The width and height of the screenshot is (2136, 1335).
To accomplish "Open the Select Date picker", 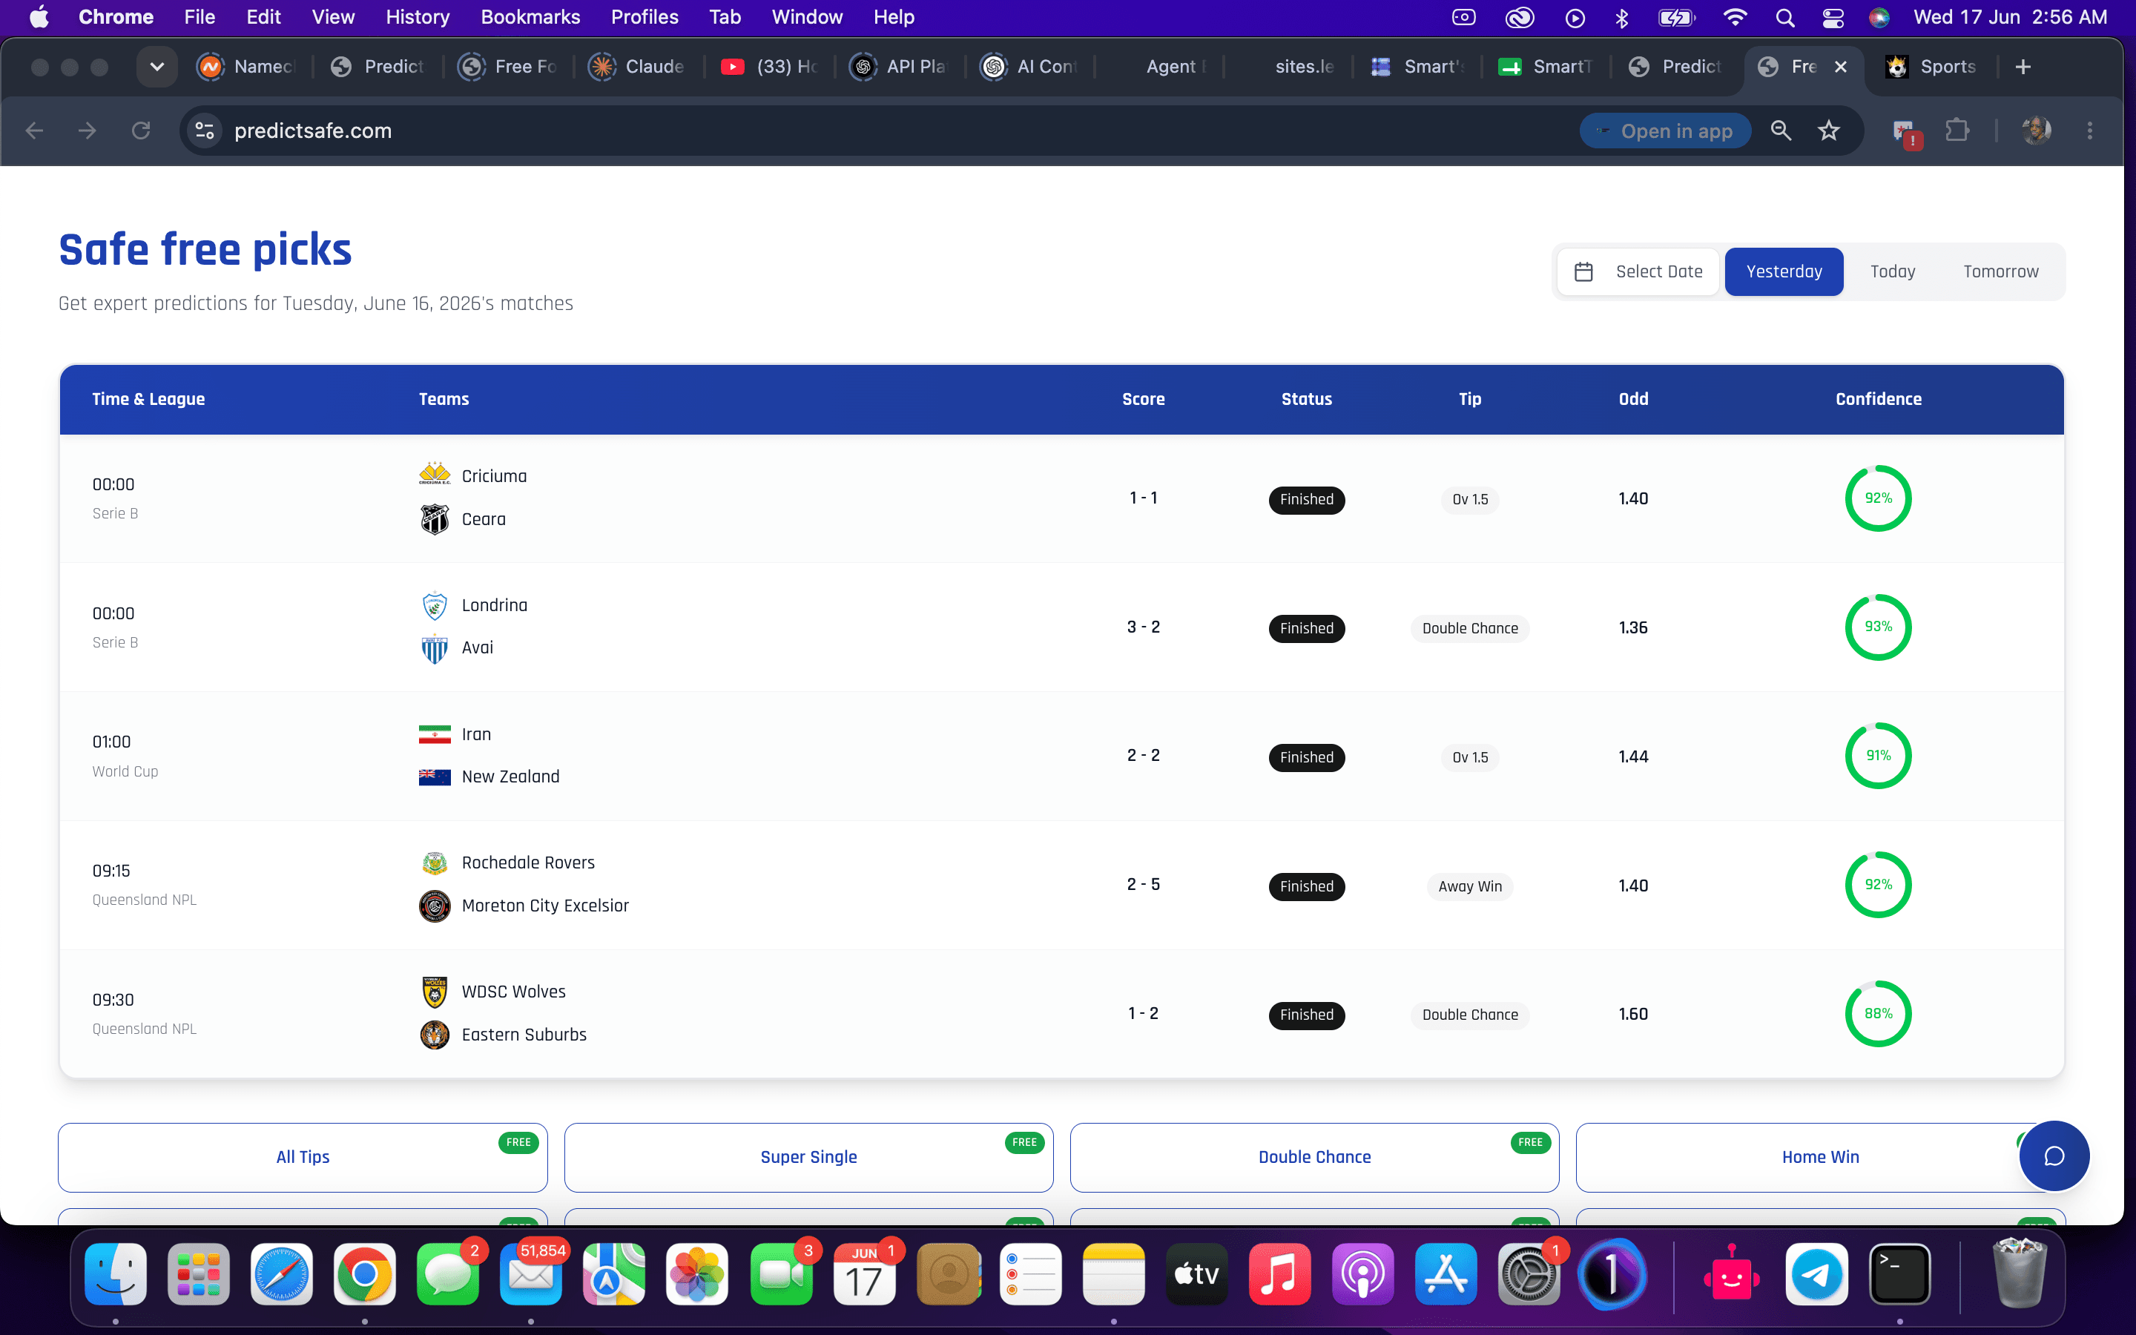I will pos(1638,271).
